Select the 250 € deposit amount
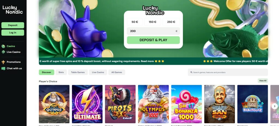 tap(171, 22)
